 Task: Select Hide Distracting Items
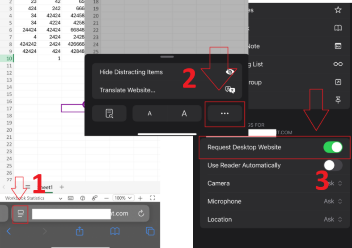click(167, 72)
